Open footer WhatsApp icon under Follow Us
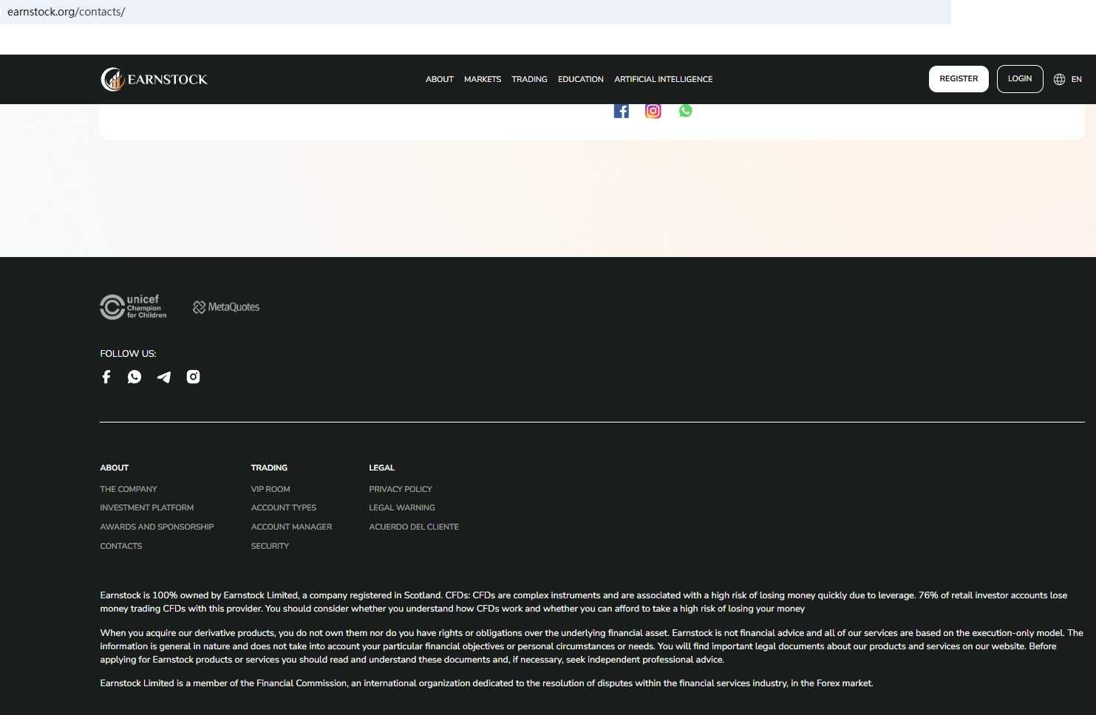The width and height of the screenshot is (1096, 715). click(x=135, y=377)
